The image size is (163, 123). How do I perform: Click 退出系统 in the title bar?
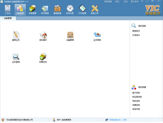pos(134,1)
